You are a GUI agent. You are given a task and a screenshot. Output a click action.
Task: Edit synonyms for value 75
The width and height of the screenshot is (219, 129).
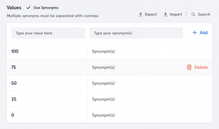(x=103, y=67)
